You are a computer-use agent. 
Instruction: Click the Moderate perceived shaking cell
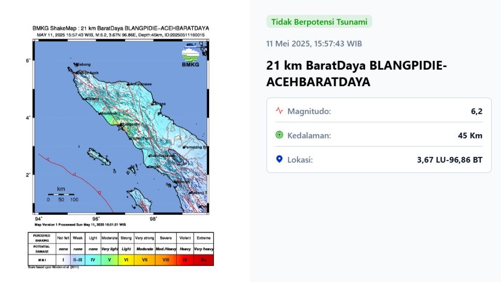tap(109, 238)
